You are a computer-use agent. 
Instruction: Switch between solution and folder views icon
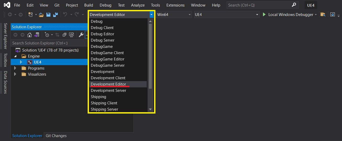37,35
